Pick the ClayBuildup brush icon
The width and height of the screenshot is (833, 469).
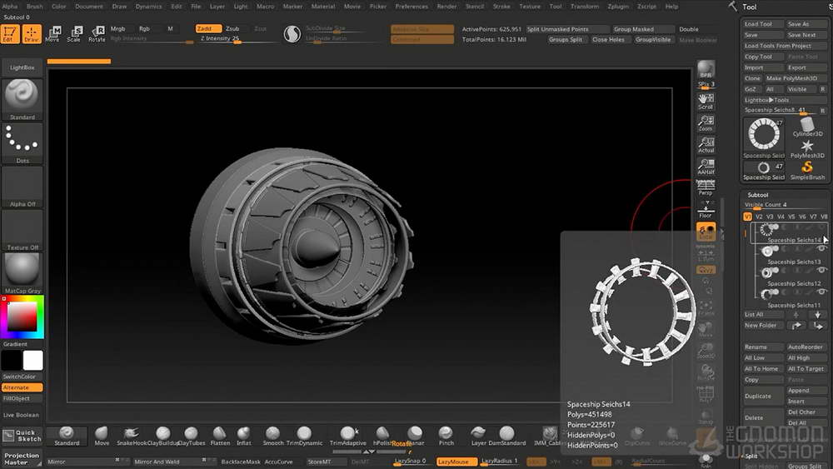(163, 436)
